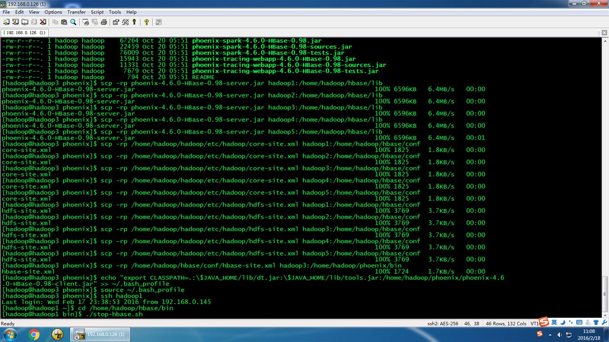Click the public key toolbar icon
This screenshot has height=342, width=609.
[134, 22]
